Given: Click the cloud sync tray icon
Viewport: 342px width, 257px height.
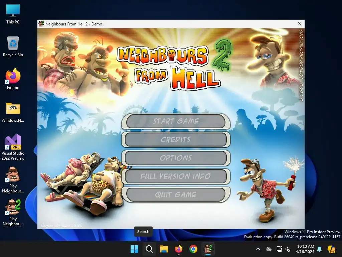Looking at the screenshot, I should pyautogui.click(x=269, y=249).
